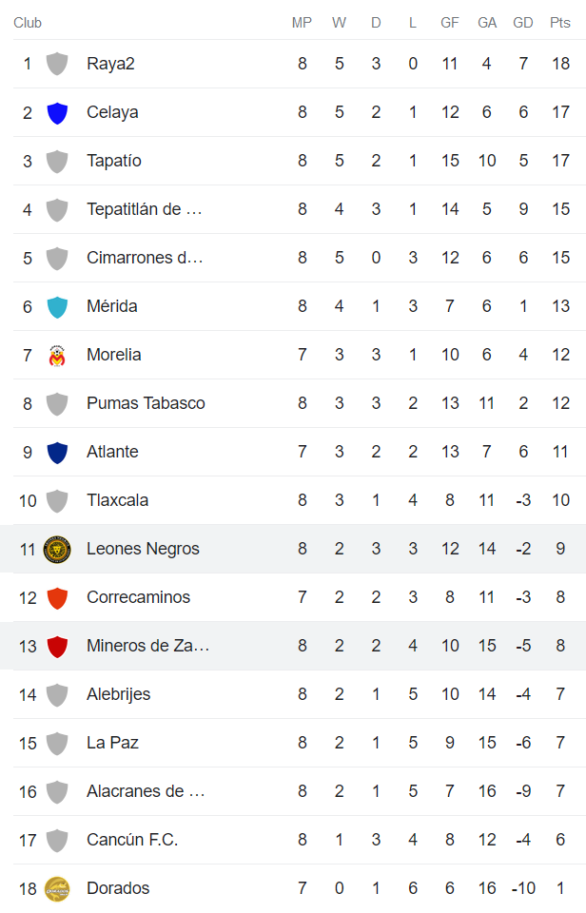Viewport: 586px width, 913px height.
Task: Click the Raya2 gray placeholder crest
Action: click(57, 64)
